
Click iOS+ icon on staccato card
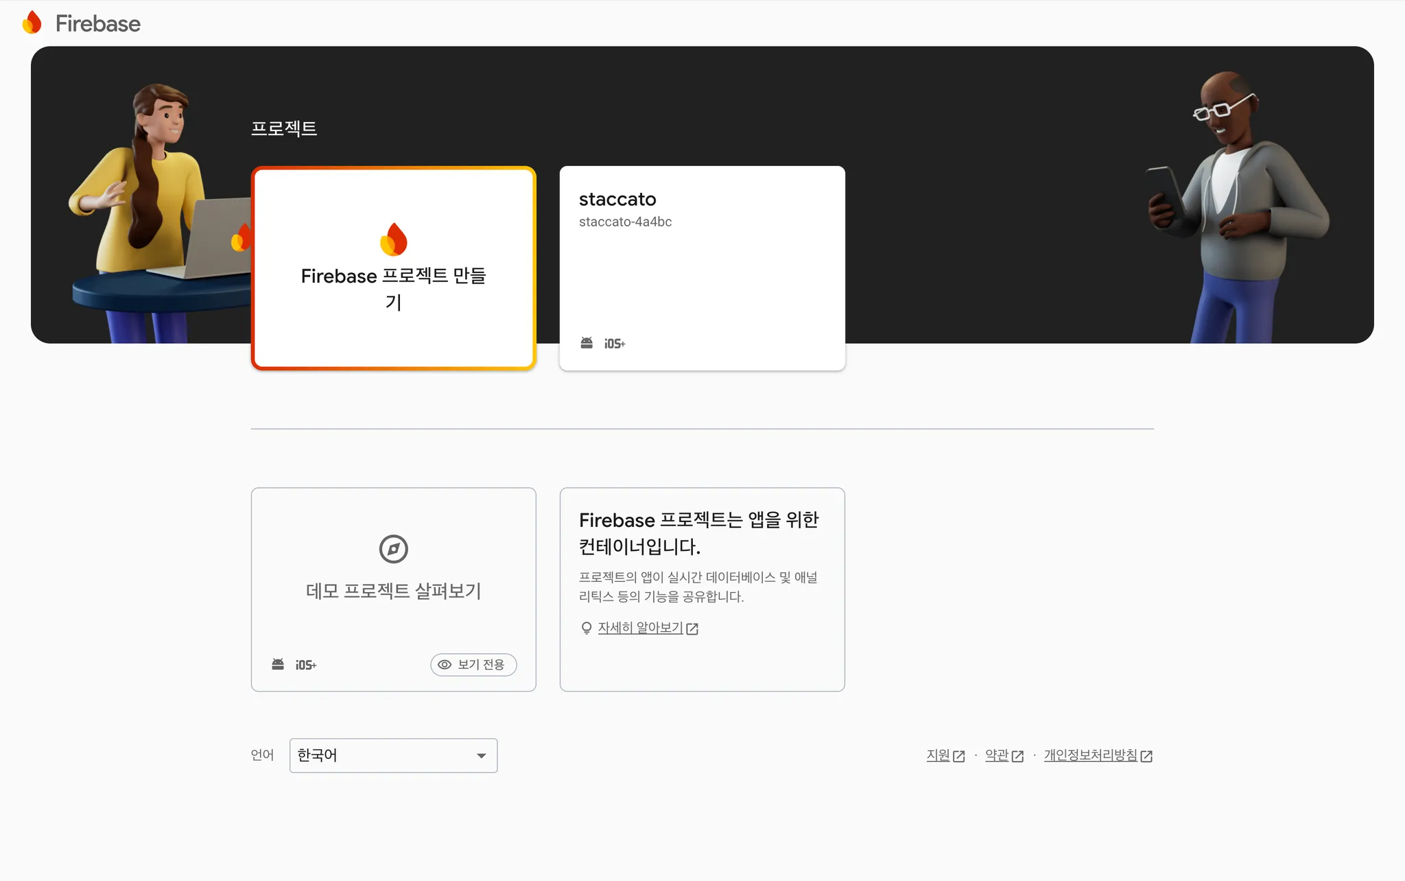pos(615,344)
